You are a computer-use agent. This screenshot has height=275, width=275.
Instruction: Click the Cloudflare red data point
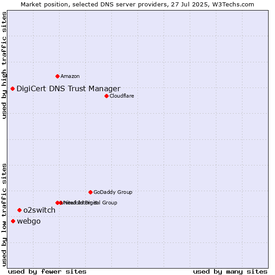tap(106, 96)
